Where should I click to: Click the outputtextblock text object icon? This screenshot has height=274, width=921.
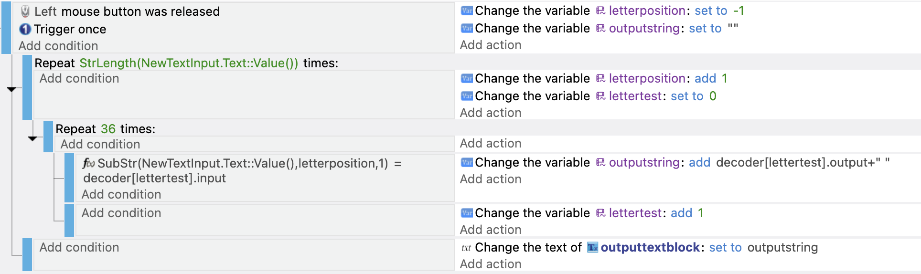(592, 247)
